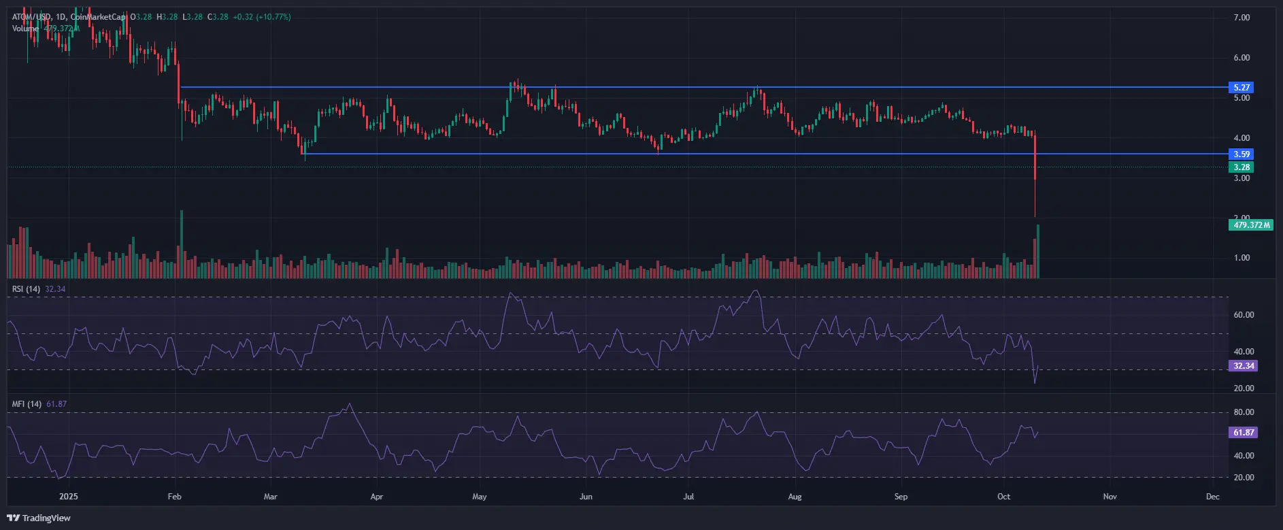The width and height of the screenshot is (1283, 530).
Task: Click the Oct label on the time axis
Action: pos(1004,497)
